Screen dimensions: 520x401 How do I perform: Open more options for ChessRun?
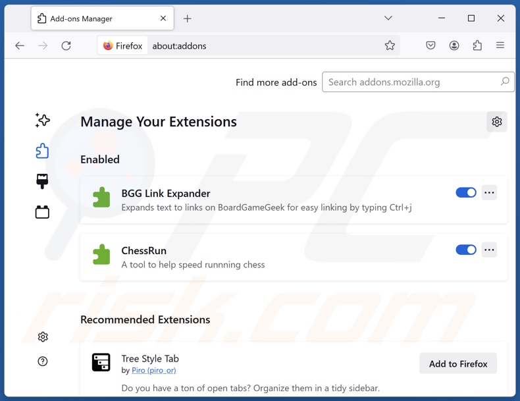pyautogui.click(x=489, y=250)
